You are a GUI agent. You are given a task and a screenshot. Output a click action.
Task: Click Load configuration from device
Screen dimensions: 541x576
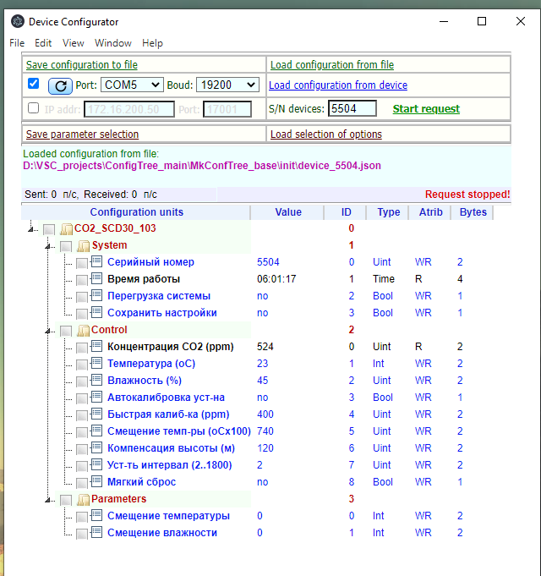[x=338, y=85]
